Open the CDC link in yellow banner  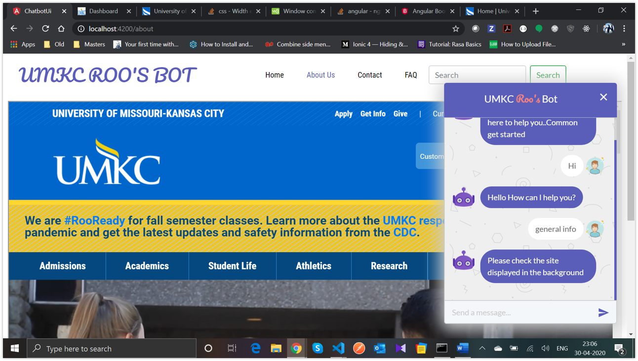(x=405, y=232)
